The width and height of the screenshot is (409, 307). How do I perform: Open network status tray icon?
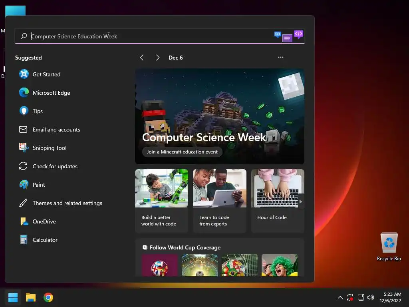coord(361,297)
